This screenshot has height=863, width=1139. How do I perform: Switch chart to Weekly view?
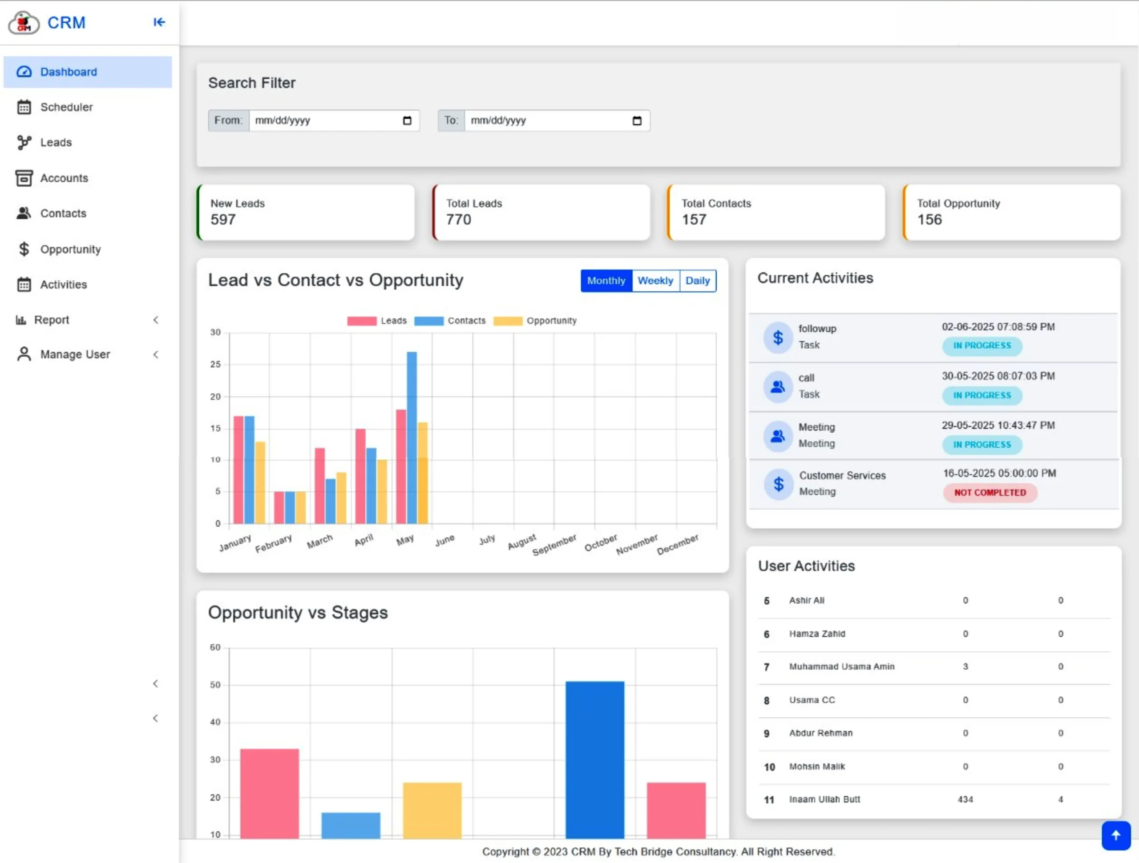tap(655, 281)
